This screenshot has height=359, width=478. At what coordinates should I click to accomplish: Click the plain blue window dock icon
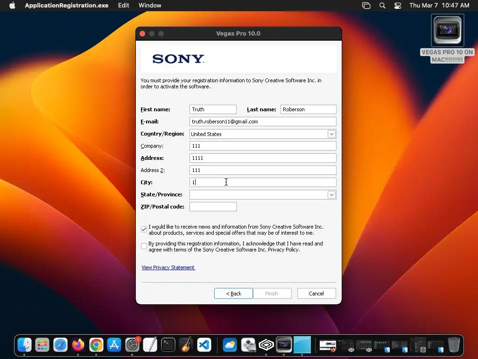click(x=302, y=345)
